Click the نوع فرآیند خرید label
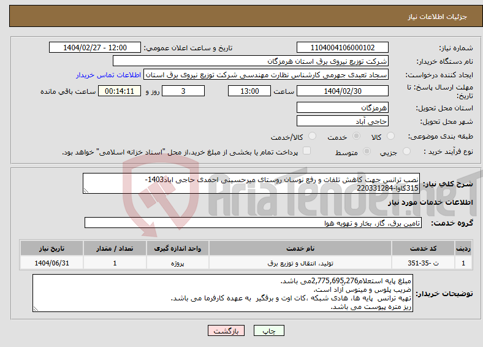Viewport: 483px width, 347px height. pyautogui.click(x=449, y=151)
